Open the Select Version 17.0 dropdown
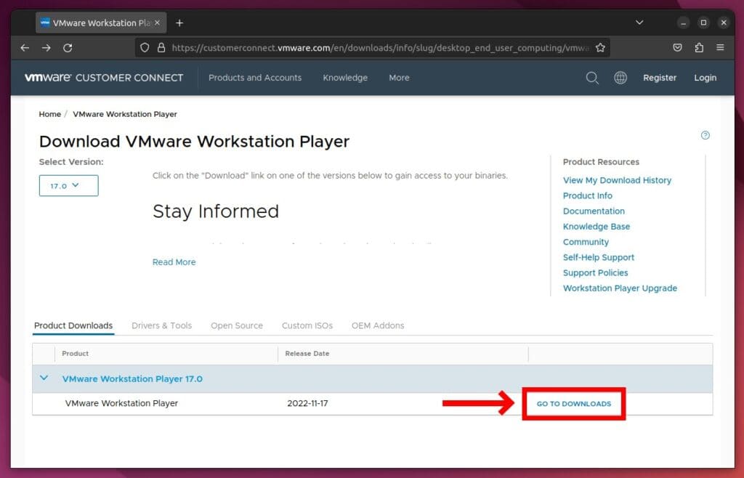Image resolution: width=744 pixels, height=478 pixels. [x=68, y=185]
